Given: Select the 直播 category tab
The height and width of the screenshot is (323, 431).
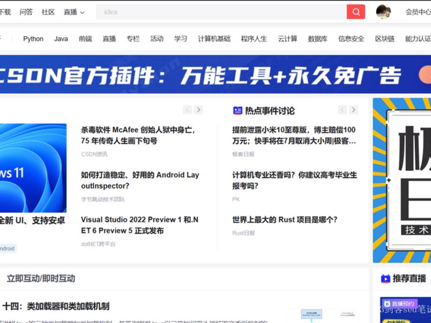Looking at the screenshot, I should coord(109,39).
